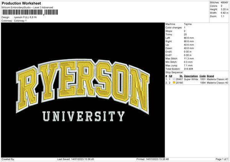Click the Stop Sequence heading
The height and width of the screenshot is (162, 230).
(x=174, y=73)
